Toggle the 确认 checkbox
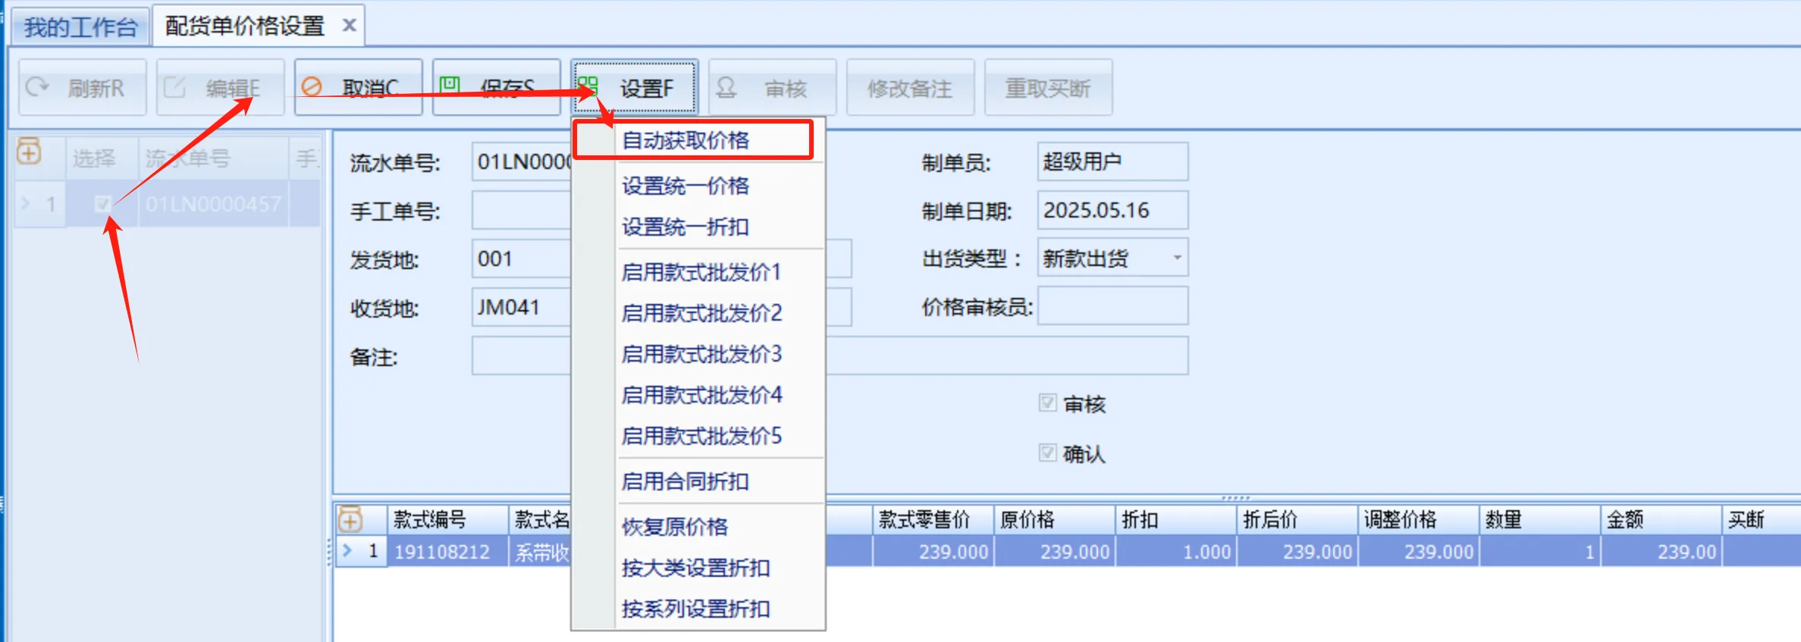Screen dimensions: 1801x642 pyautogui.click(x=1047, y=453)
